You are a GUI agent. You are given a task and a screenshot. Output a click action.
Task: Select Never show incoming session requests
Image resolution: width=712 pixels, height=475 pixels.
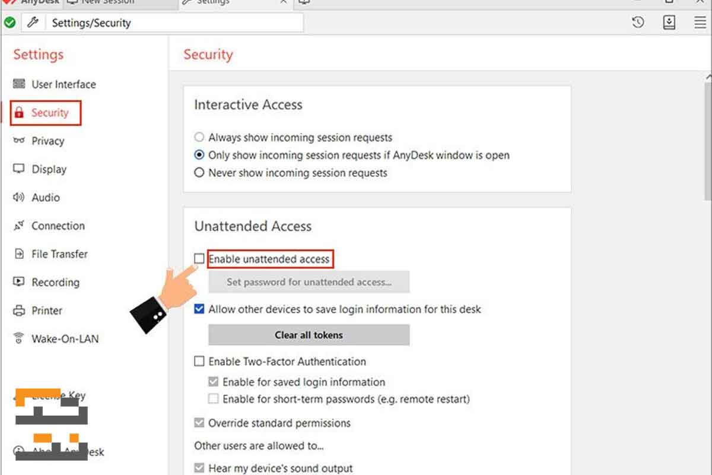click(x=199, y=173)
